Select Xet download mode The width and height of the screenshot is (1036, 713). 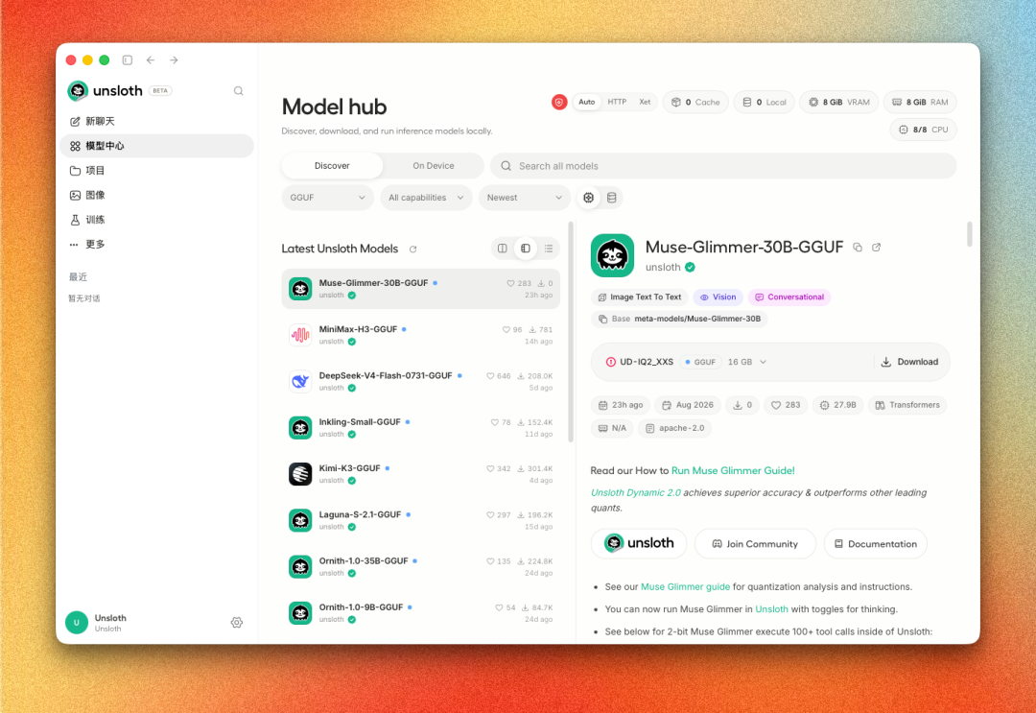(645, 103)
